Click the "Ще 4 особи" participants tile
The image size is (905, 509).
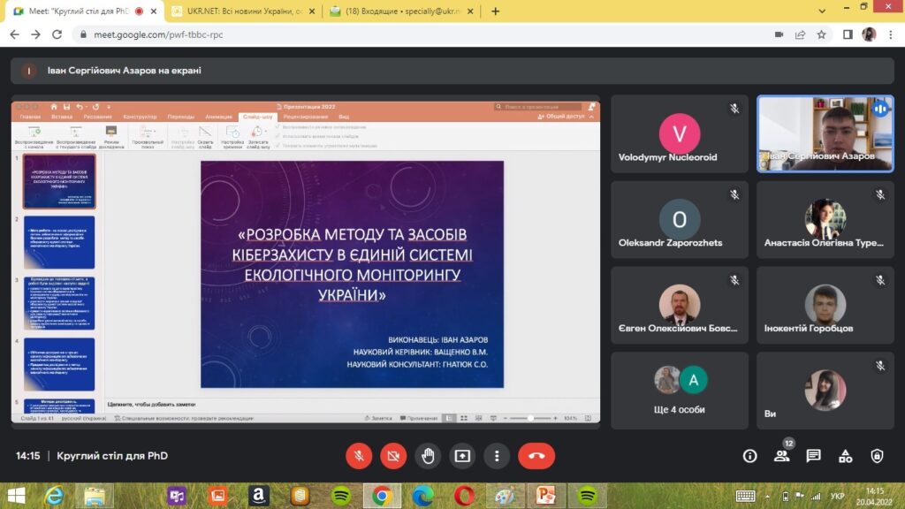pos(679,390)
